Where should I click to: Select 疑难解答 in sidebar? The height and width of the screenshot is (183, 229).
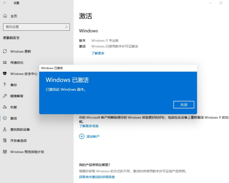pos(17,96)
